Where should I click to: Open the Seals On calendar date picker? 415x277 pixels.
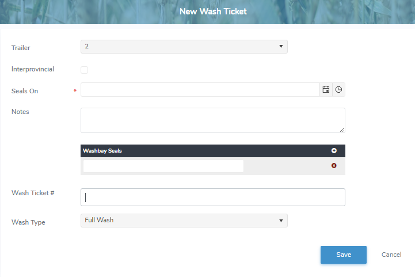click(x=326, y=89)
